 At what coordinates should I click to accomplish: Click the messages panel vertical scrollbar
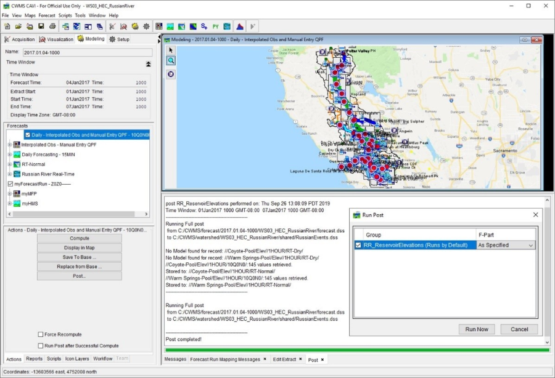point(547,271)
